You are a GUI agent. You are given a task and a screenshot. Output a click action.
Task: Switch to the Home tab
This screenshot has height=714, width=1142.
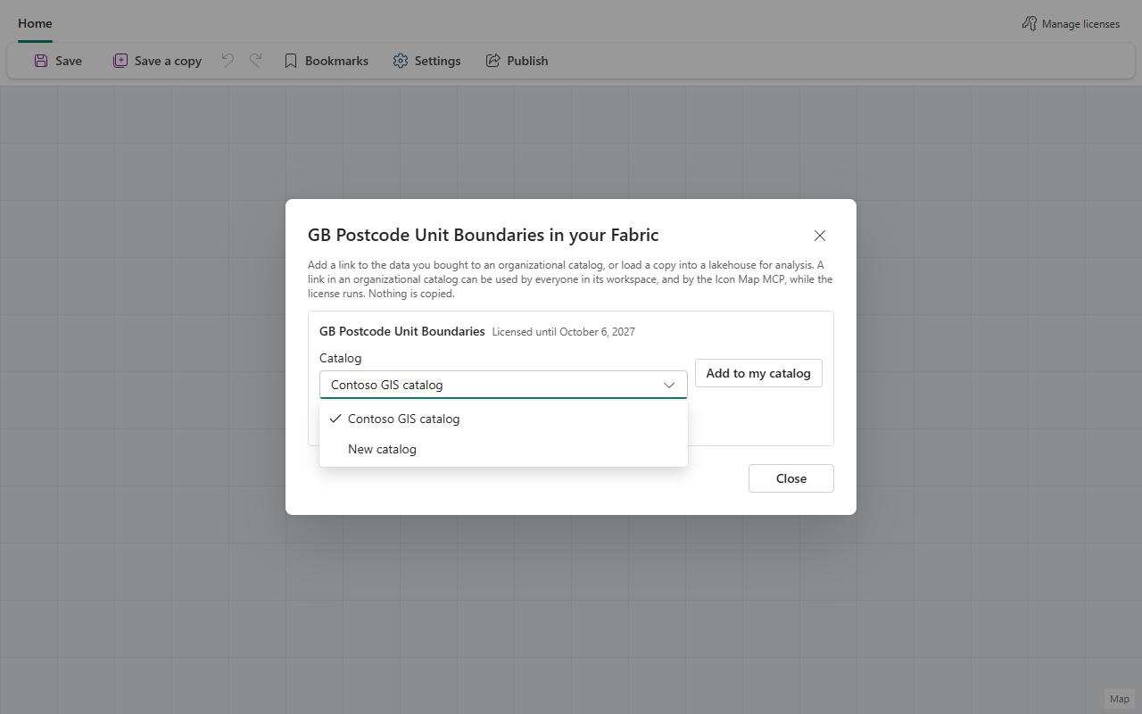coord(35,24)
